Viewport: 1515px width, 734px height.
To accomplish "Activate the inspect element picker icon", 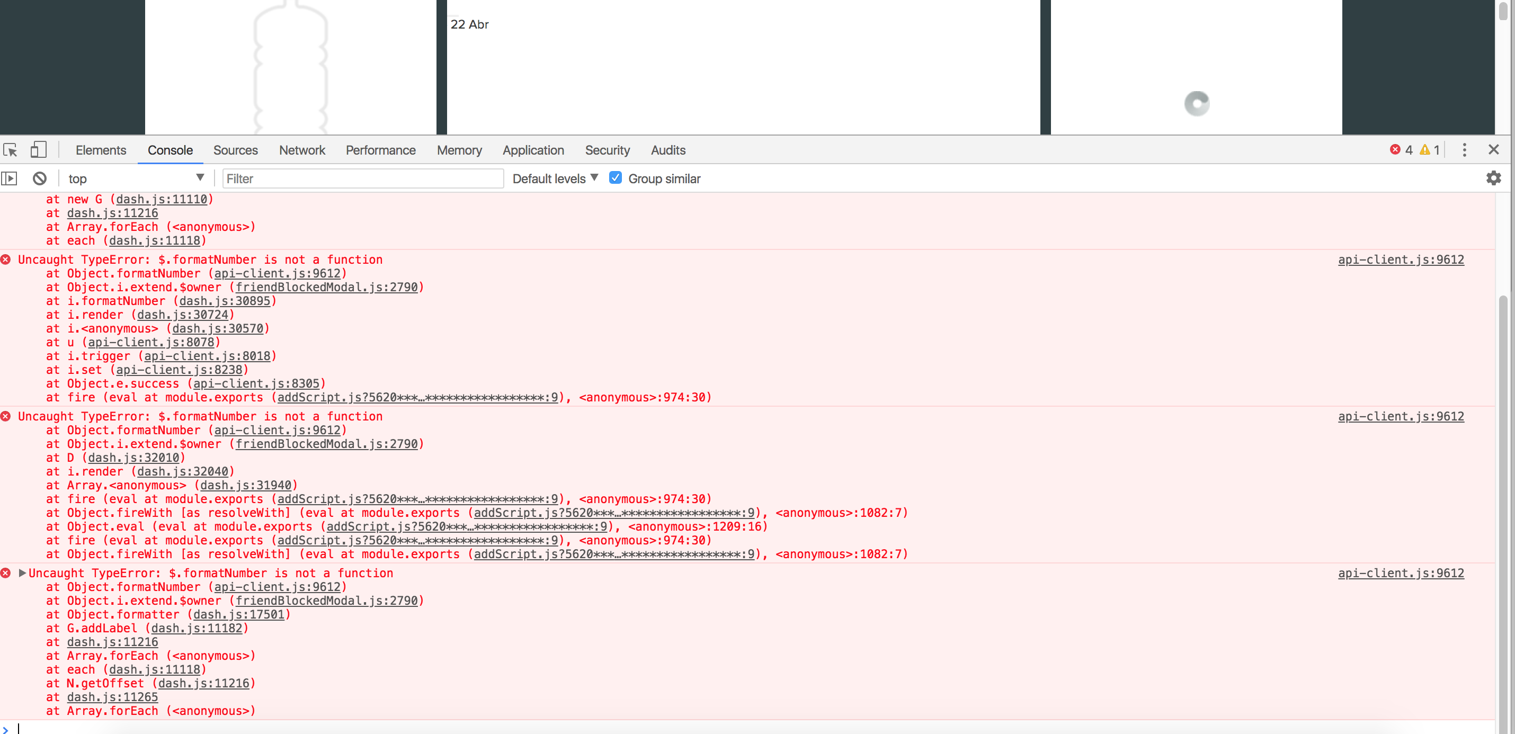I will [10, 150].
